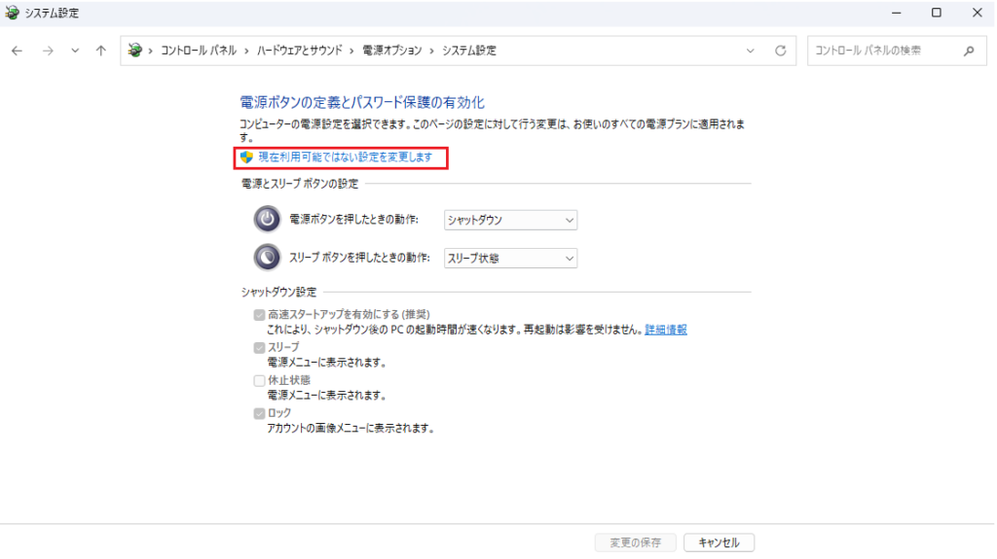997x559 pixels.
Task: Minimize the システム設定 window
Action: click(x=897, y=13)
